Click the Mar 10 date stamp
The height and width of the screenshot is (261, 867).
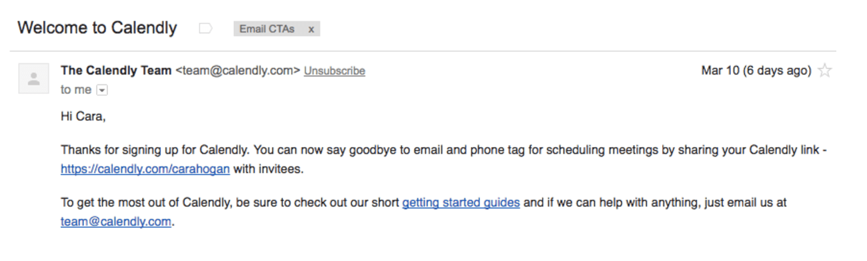click(756, 71)
